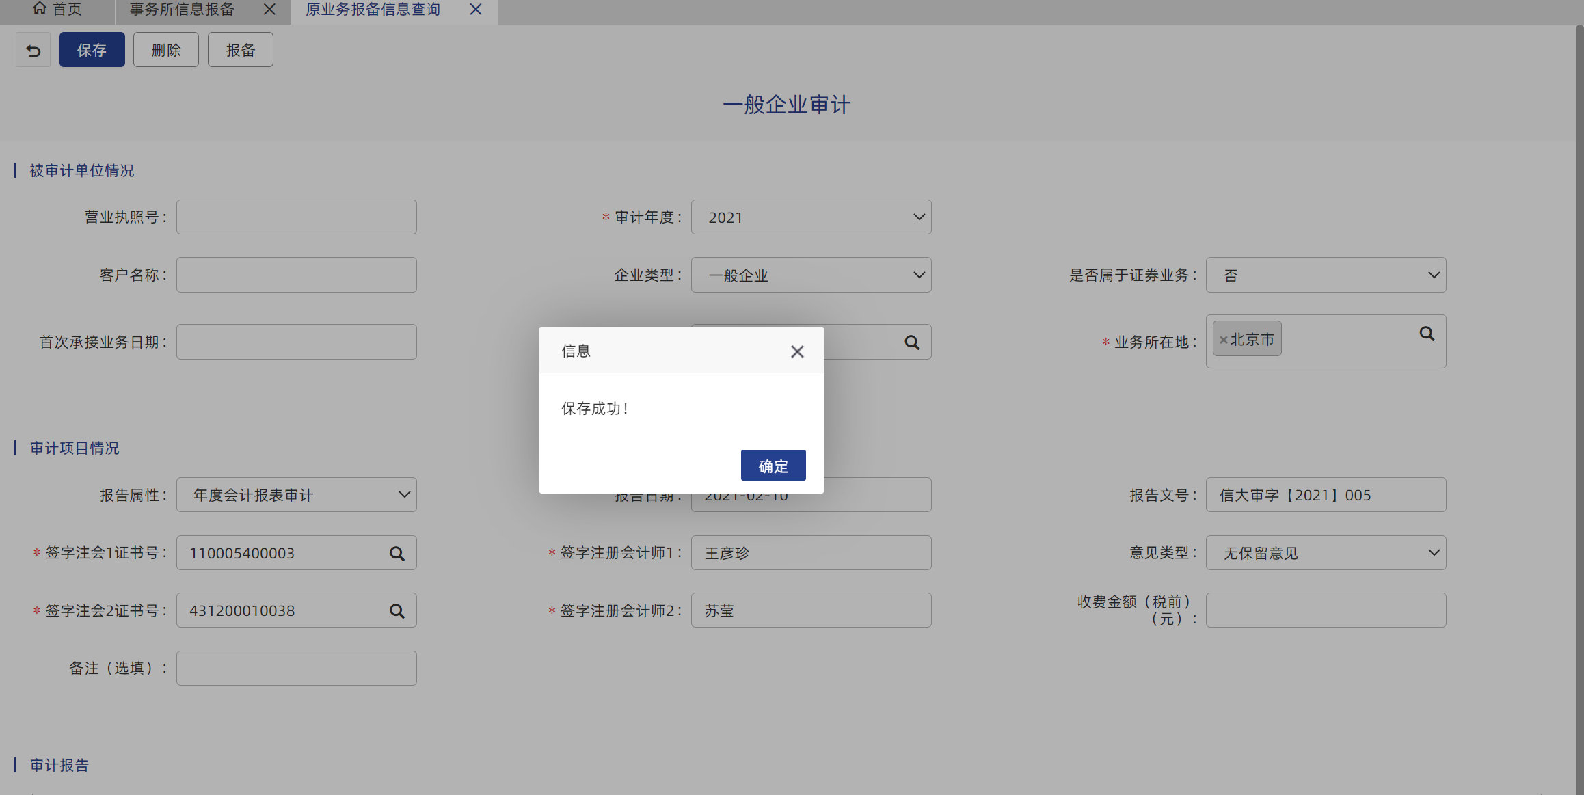Go to the 首页 tab
The height and width of the screenshot is (795, 1584).
(x=66, y=10)
